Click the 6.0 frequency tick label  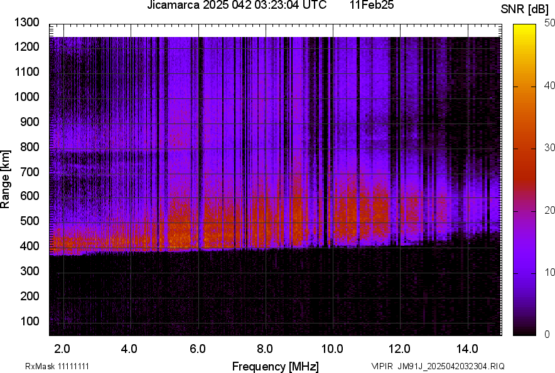coord(197,349)
